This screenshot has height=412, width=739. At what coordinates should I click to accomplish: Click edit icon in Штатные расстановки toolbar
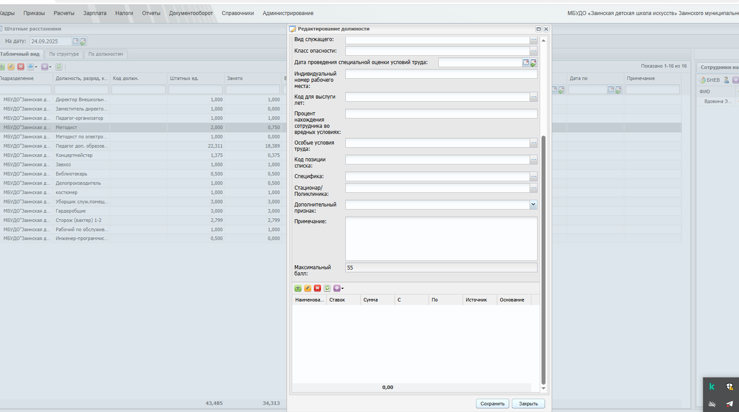click(x=11, y=67)
